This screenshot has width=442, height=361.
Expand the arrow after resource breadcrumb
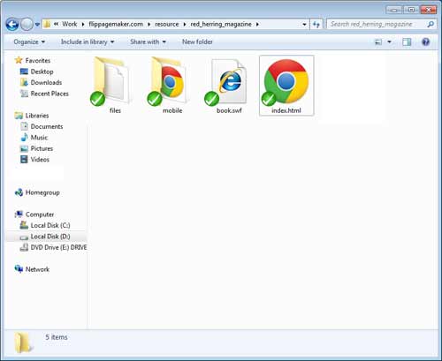[x=185, y=25]
